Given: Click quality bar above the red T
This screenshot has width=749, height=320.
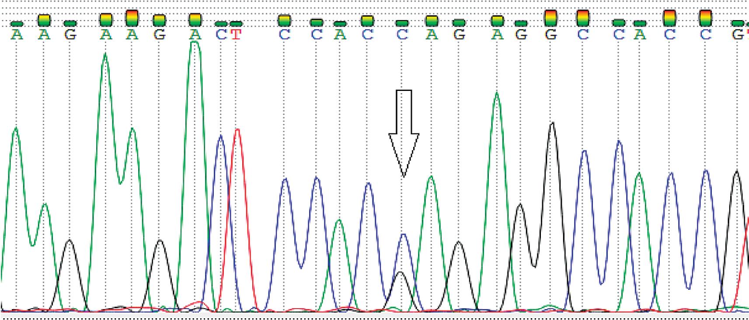Looking at the screenshot, I should (x=236, y=24).
